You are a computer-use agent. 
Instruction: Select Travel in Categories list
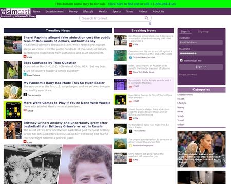tap(181, 120)
